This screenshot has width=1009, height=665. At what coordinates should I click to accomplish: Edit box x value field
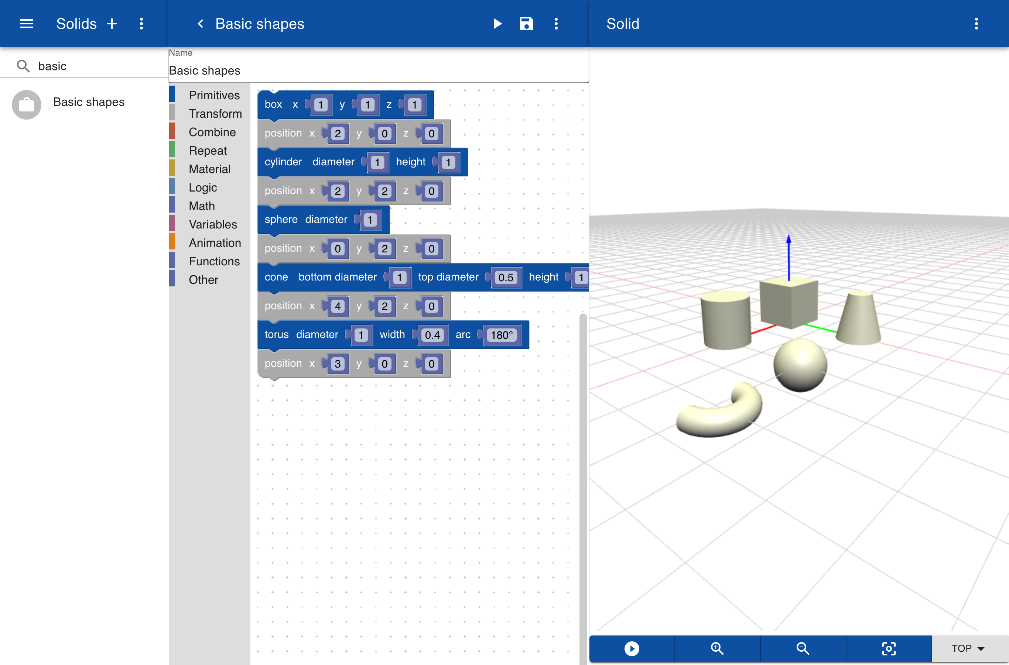click(x=321, y=105)
